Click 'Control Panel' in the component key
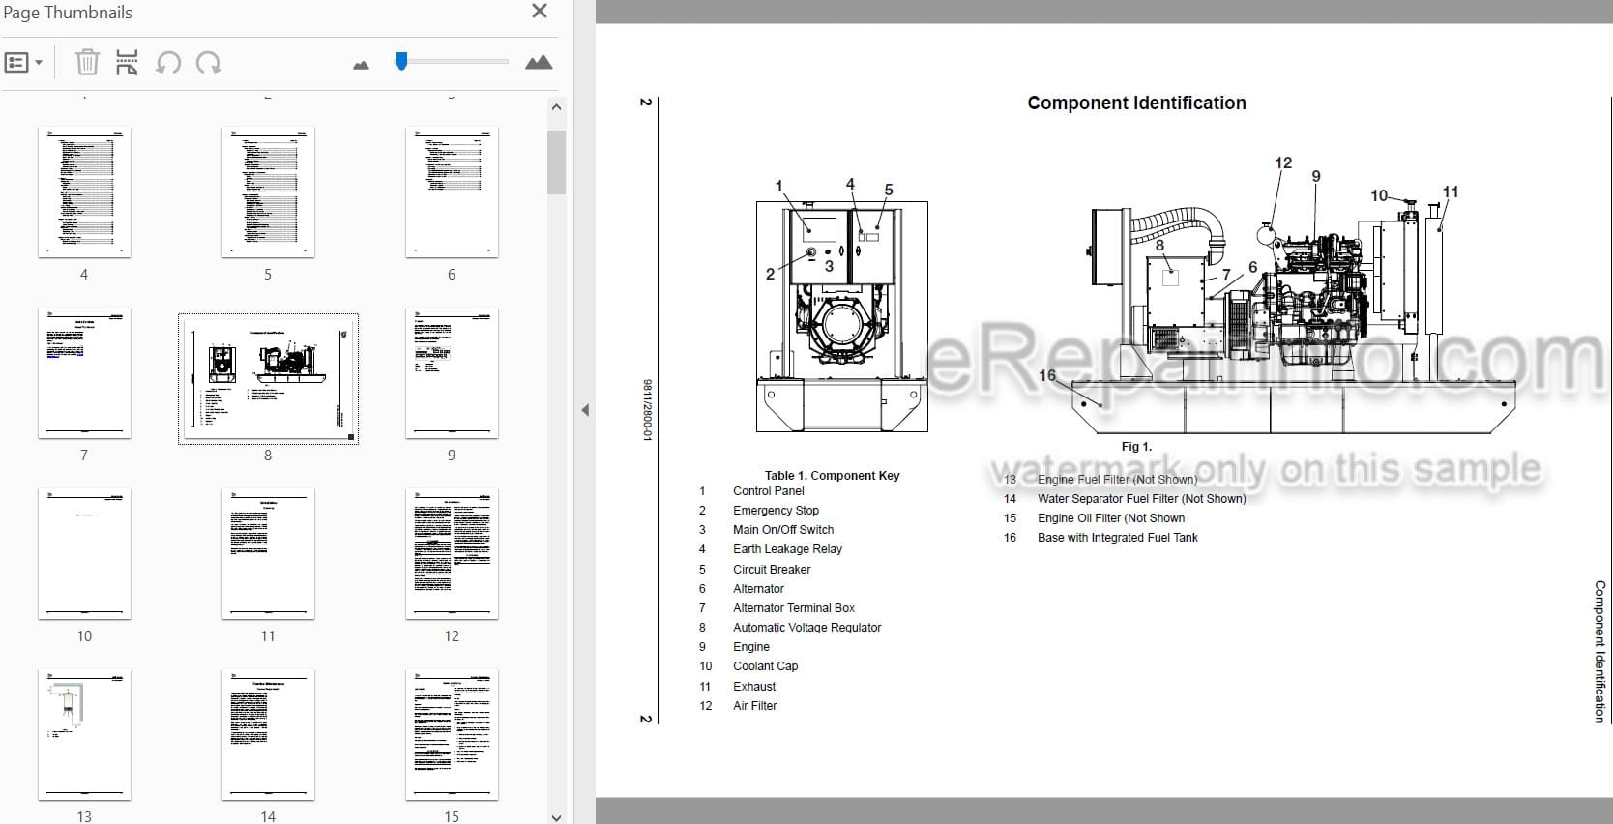The height and width of the screenshot is (824, 1613). (768, 490)
